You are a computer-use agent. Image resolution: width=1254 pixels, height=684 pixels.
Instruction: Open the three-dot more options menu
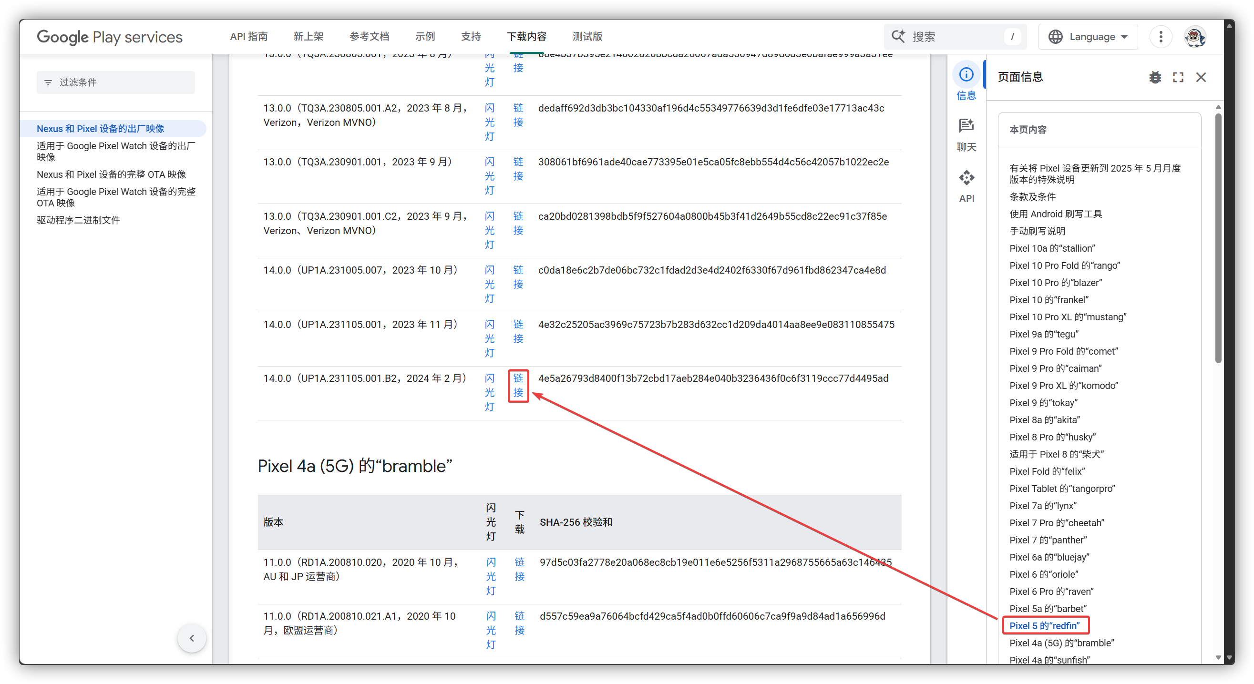1161,37
